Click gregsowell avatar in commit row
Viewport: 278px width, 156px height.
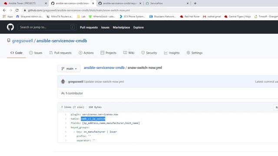coord(63,81)
